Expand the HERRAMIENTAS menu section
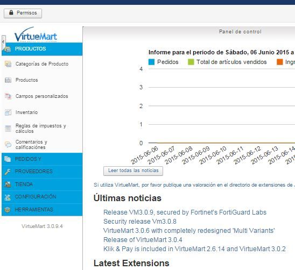The width and height of the screenshot is (295, 270). [42, 210]
